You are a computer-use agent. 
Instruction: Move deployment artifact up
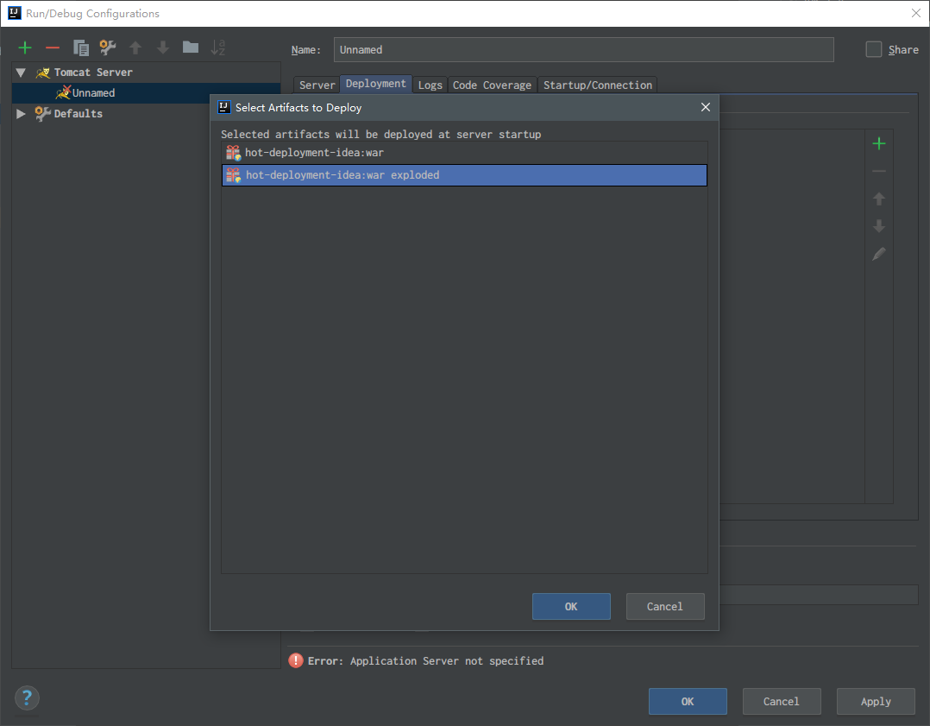[879, 199]
